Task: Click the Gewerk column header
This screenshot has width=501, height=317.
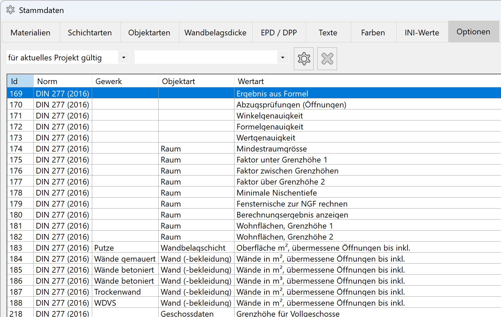Action: [x=125, y=81]
